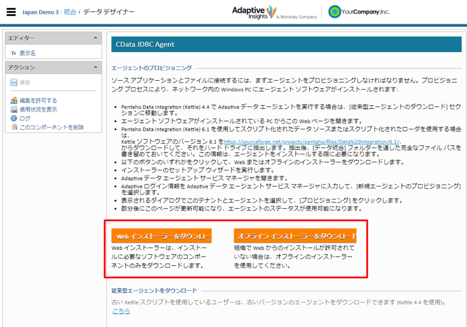
Task: Click the 使用状況を表示 icon
Action: (14, 110)
